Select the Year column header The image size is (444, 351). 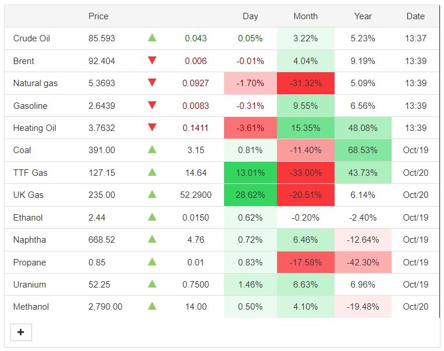point(363,16)
